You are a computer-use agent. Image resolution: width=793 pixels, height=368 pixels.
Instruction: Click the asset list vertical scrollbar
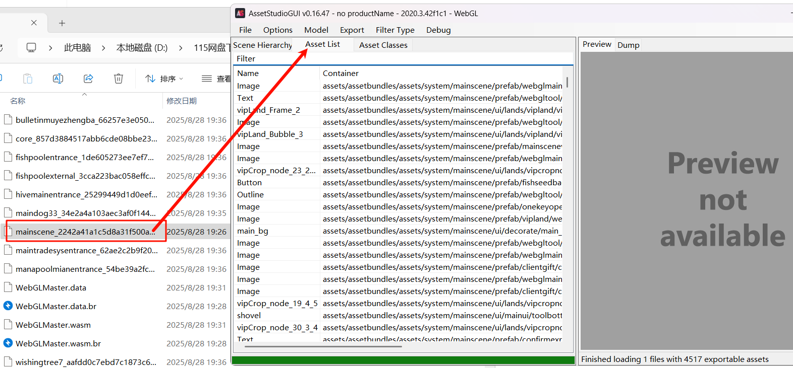click(568, 82)
